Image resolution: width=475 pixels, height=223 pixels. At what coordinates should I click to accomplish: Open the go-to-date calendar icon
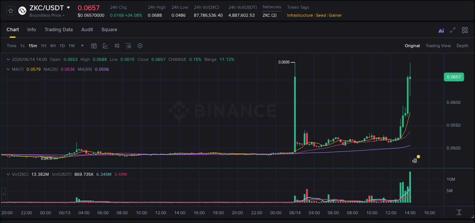pyautogui.click(x=94, y=46)
